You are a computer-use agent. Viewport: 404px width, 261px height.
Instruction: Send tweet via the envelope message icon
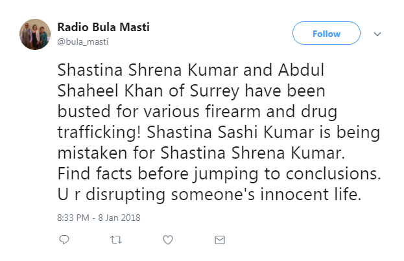tap(220, 240)
